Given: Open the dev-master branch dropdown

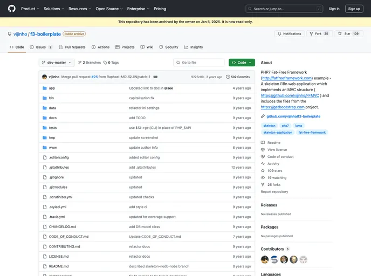Looking at the screenshot, I should [57, 63].
